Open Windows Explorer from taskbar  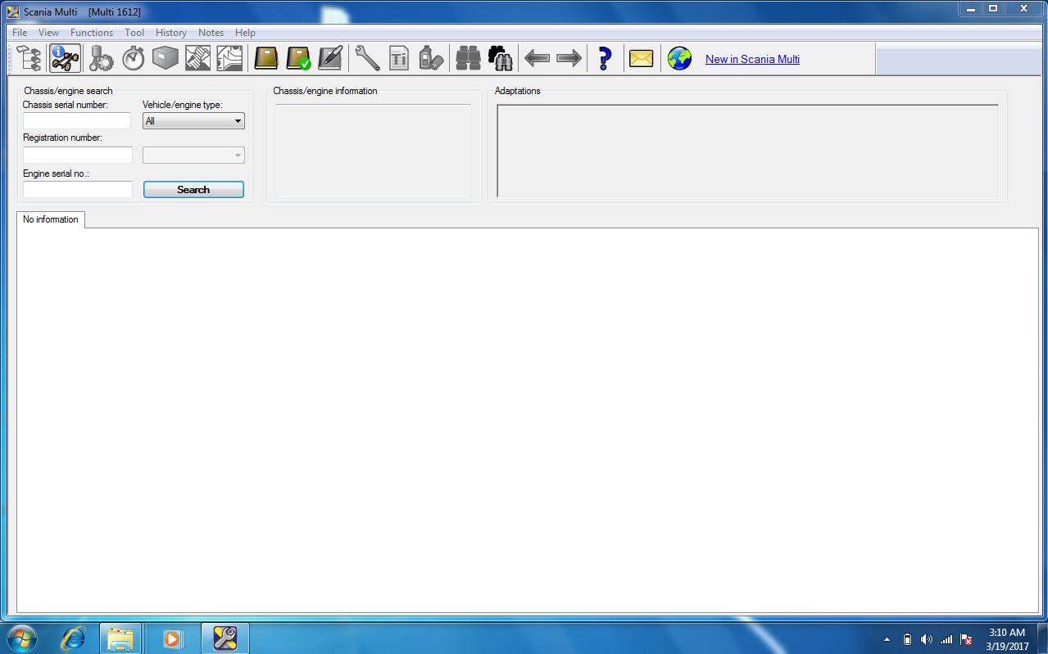[120, 638]
